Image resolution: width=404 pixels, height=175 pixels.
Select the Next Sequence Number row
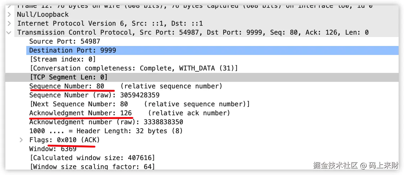point(140,104)
